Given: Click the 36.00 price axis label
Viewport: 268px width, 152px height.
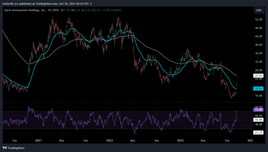Looking at the screenshot, I should (259, 53).
